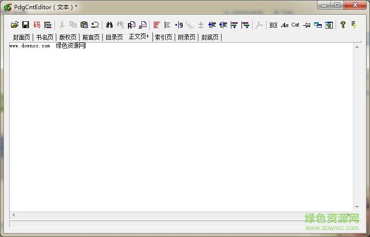Image resolution: width=370 pixels, height=237 pixels.
Task: Switch to the 封底页 tab
Action: point(210,37)
